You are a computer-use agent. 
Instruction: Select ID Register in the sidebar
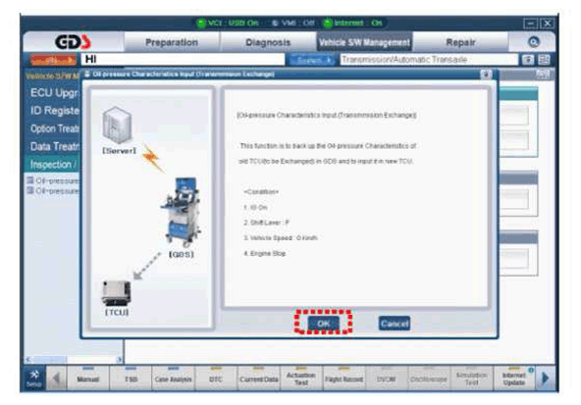(55, 110)
